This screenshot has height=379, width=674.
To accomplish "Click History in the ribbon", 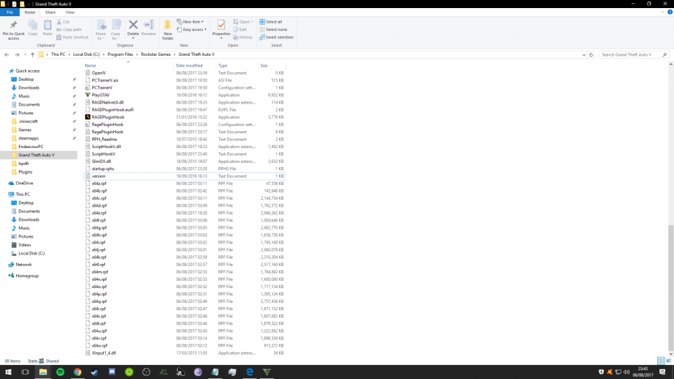I will (x=243, y=37).
